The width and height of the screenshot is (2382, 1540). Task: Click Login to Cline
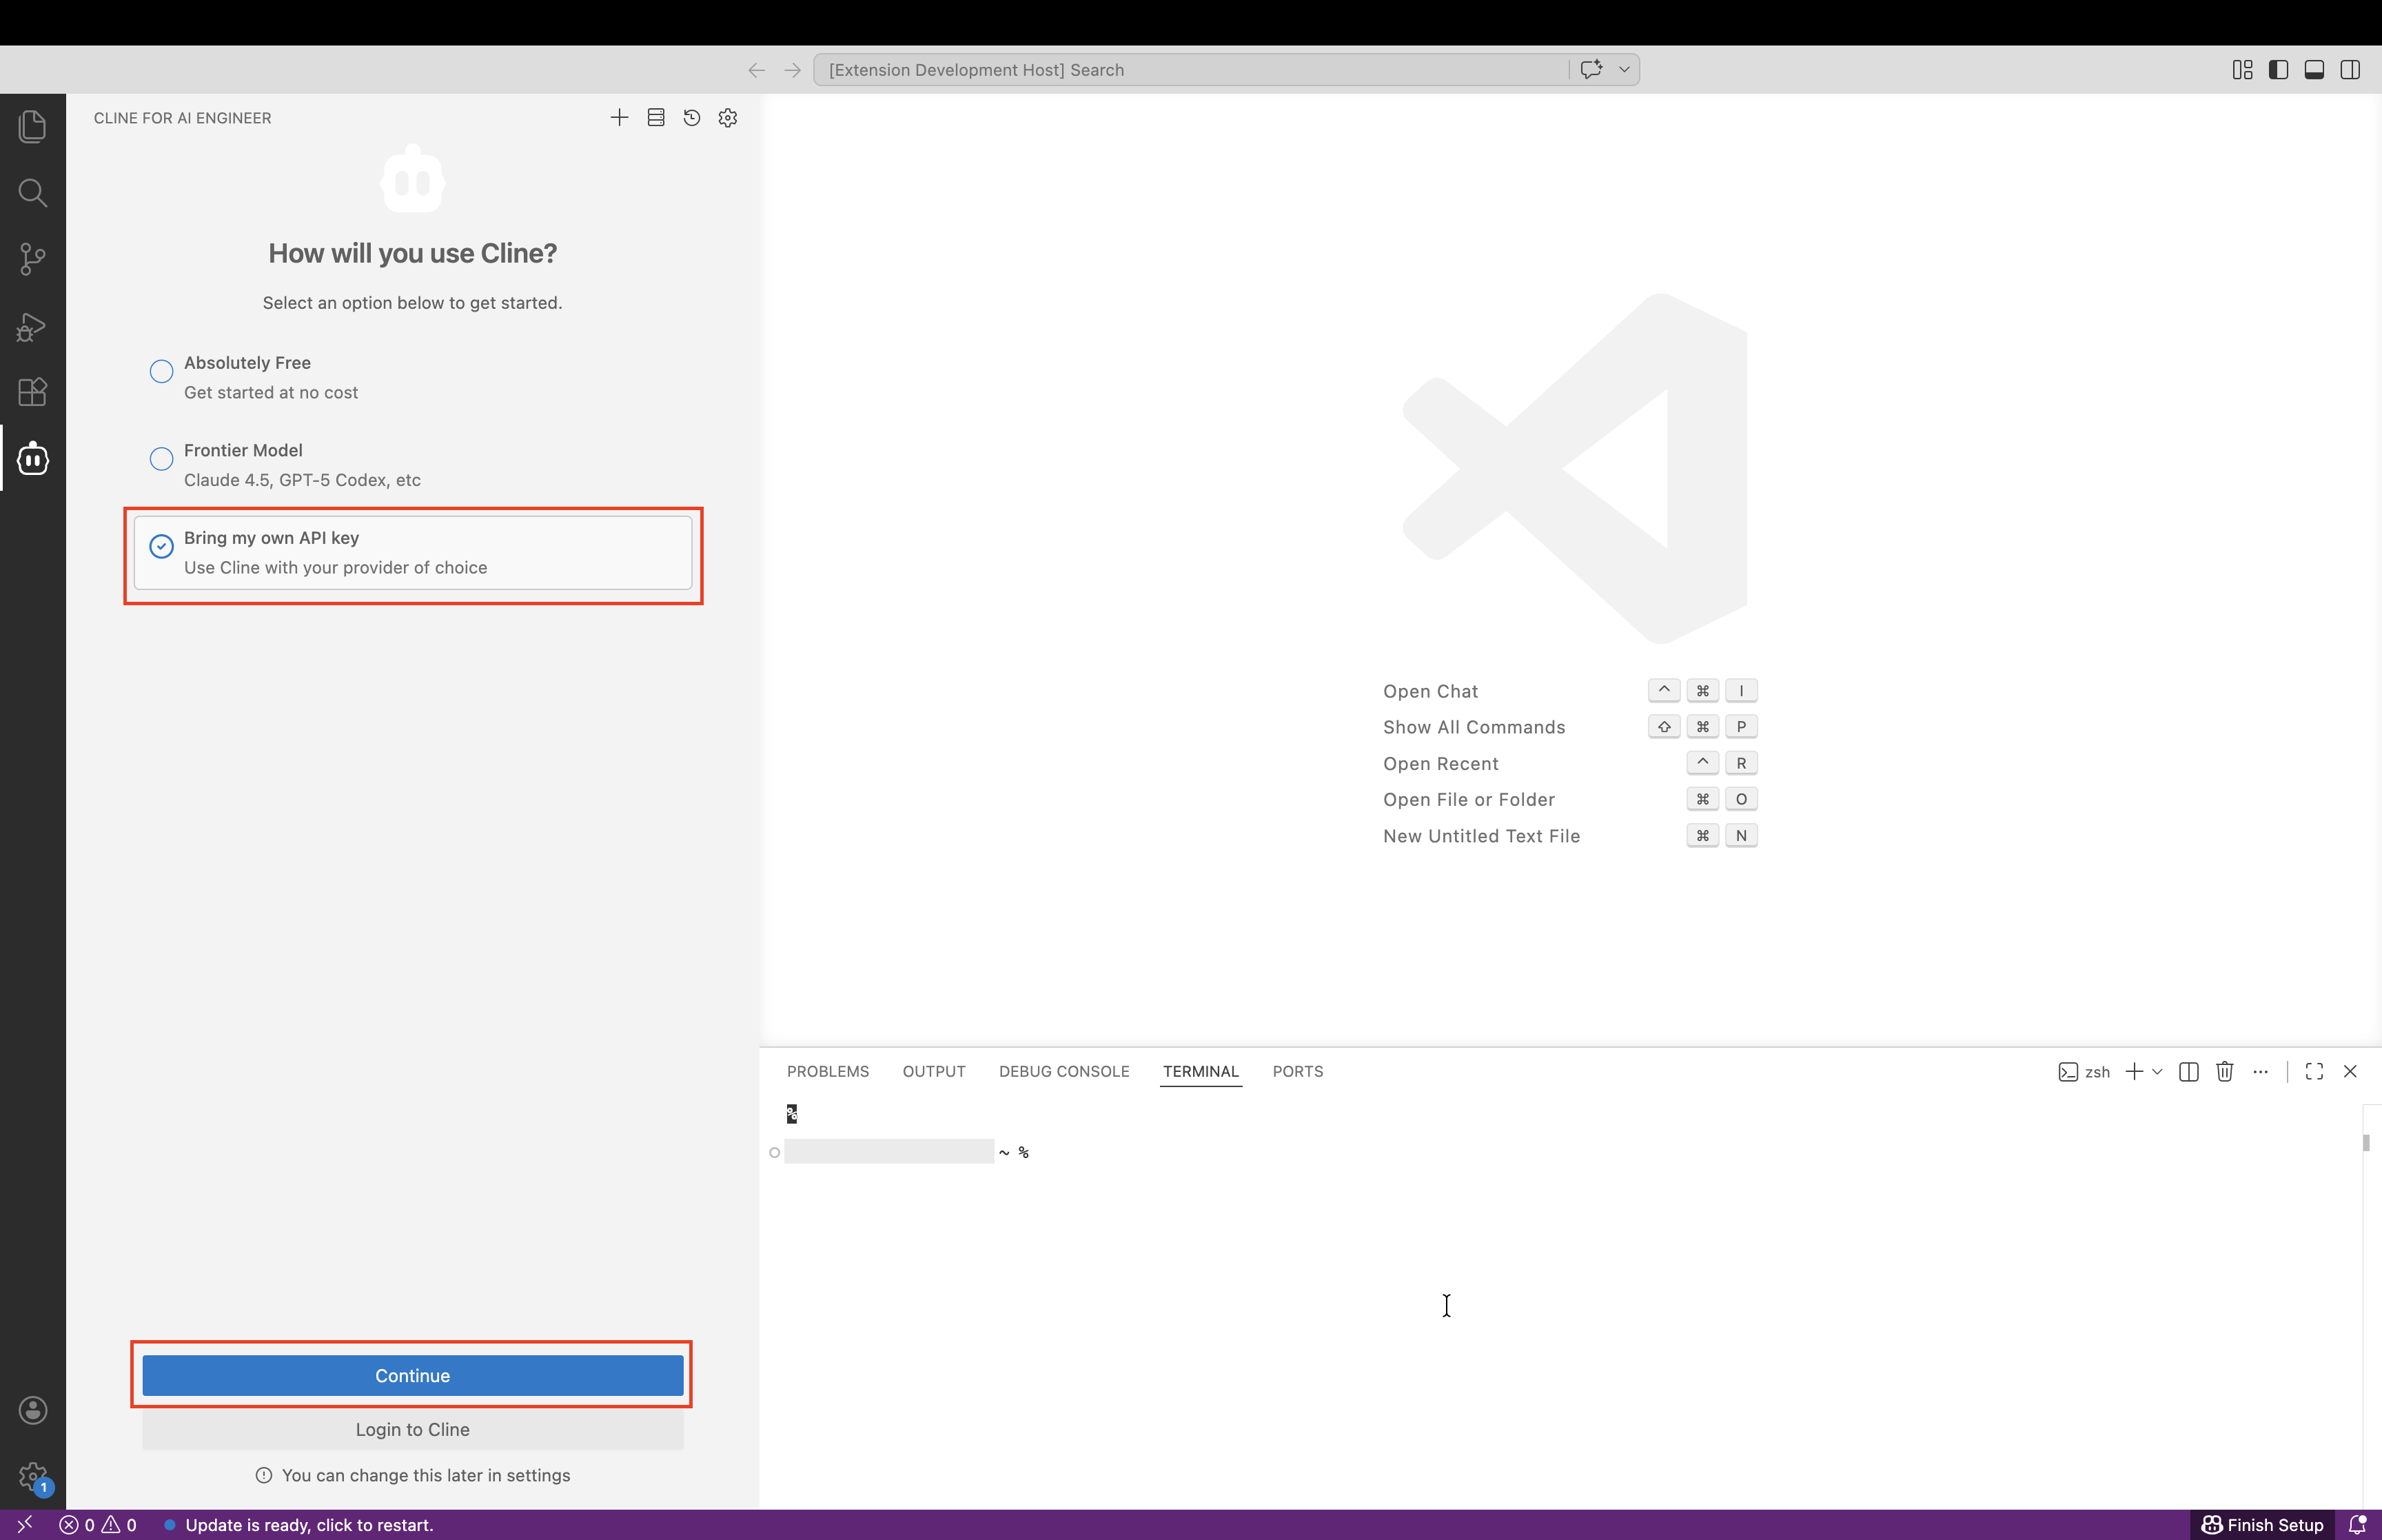click(412, 1429)
